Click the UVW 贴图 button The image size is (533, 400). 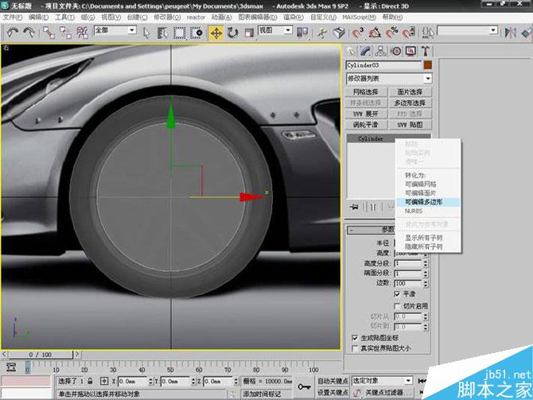tap(410, 125)
